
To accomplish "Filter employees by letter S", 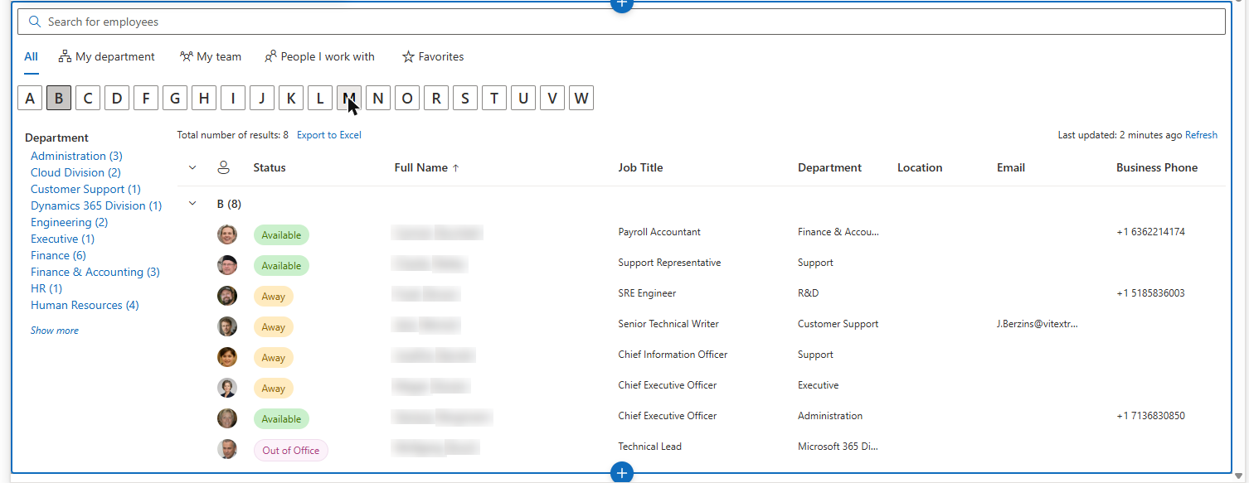I will click(465, 99).
